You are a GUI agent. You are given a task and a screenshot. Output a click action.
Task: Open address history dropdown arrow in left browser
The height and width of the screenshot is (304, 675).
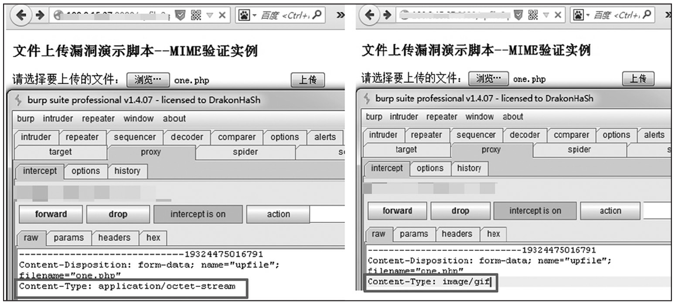coord(210,15)
